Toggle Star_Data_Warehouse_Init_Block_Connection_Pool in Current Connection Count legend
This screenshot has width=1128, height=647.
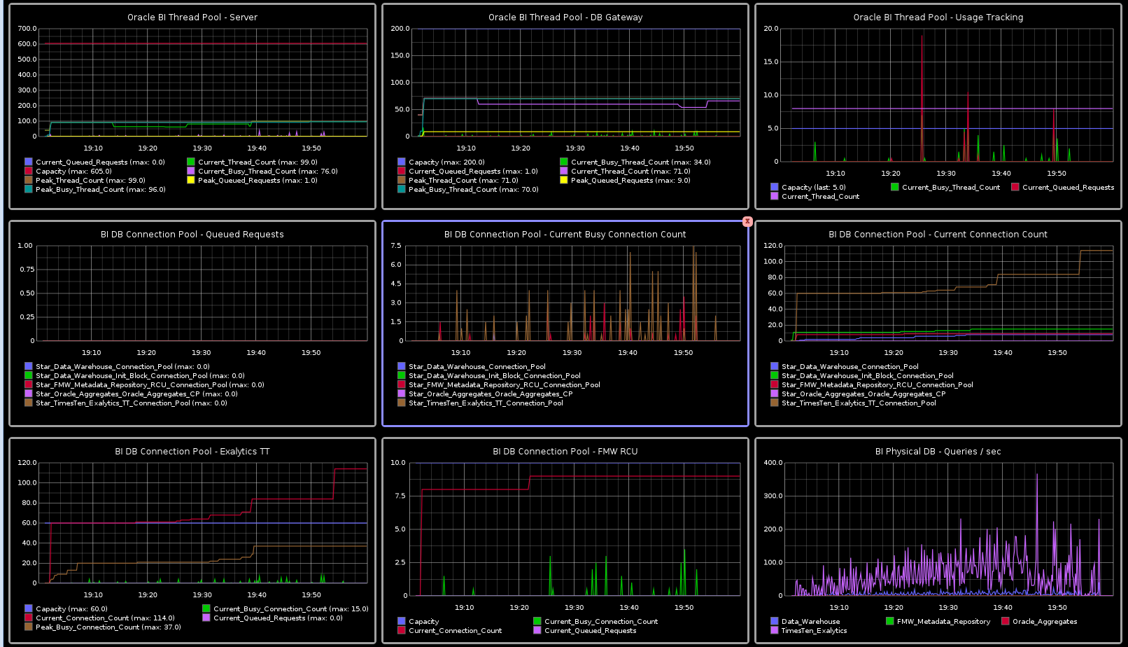tap(773, 375)
